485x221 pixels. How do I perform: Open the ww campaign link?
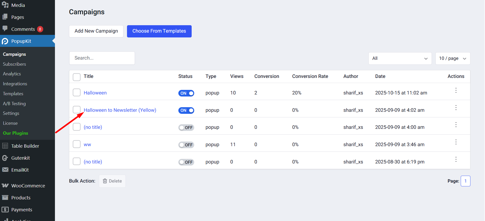(x=87, y=145)
